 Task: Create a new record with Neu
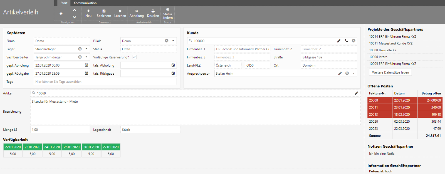pyautogui.click(x=88, y=13)
